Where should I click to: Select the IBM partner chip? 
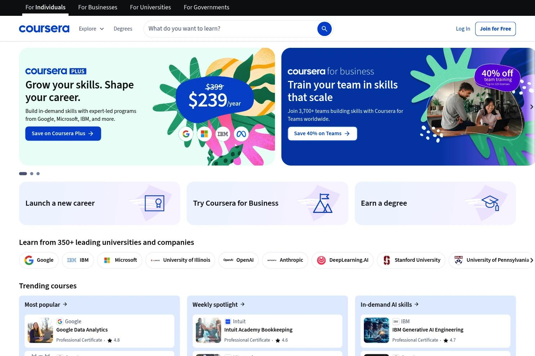tap(78, 260)
